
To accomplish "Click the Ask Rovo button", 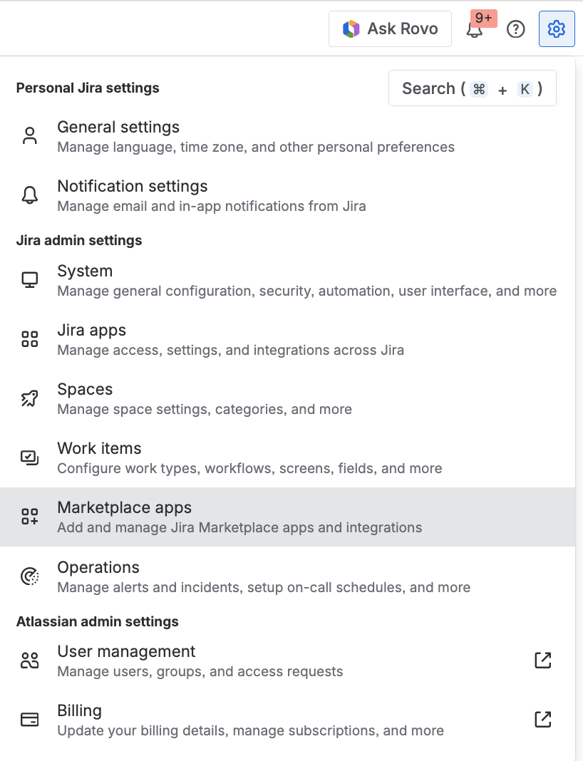I will click(x=390, y=29).
